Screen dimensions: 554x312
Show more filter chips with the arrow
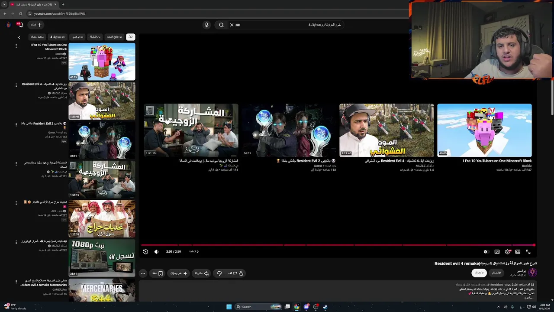[19, 37]
